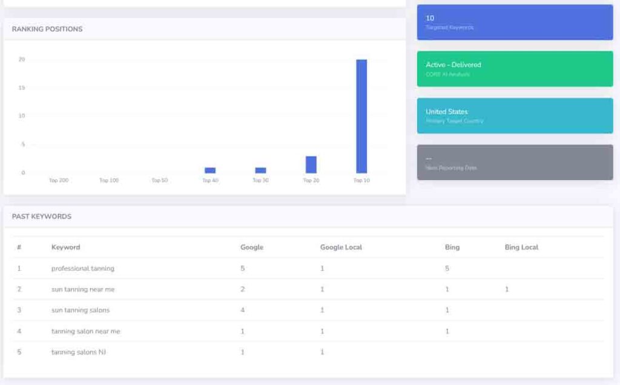Click the gray Next Reporting Date card
620x385 pixels.
coord(515,162)
